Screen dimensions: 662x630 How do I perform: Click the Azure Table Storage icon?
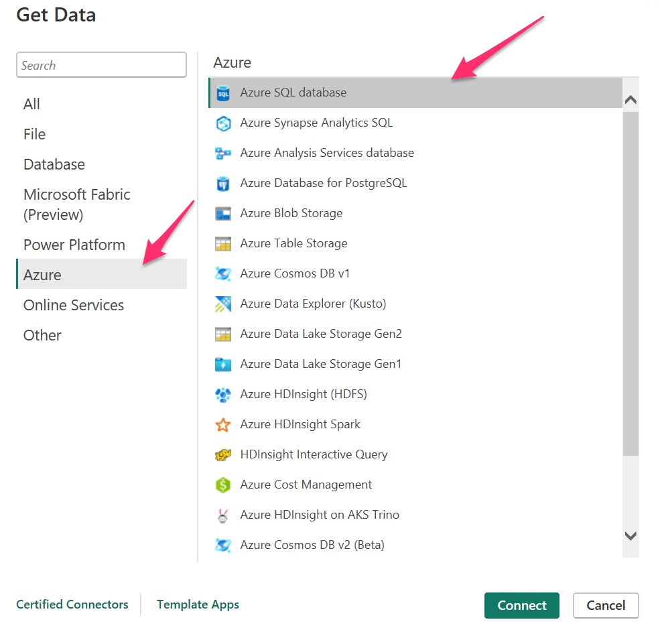(223, 244)
